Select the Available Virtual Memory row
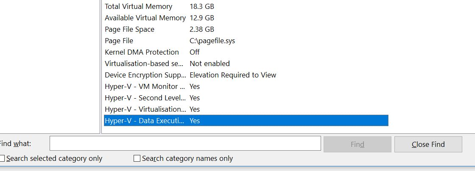The image size is (475, 171). 145,18
